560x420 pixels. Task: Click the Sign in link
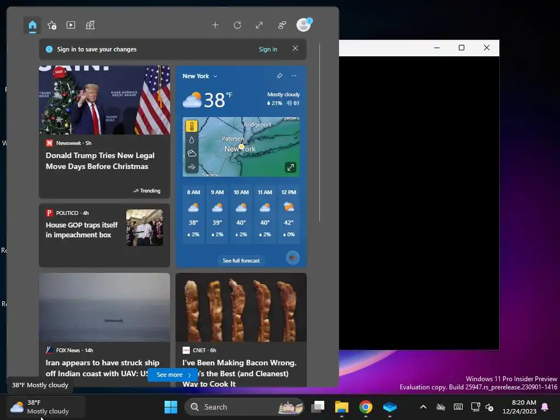268,49
